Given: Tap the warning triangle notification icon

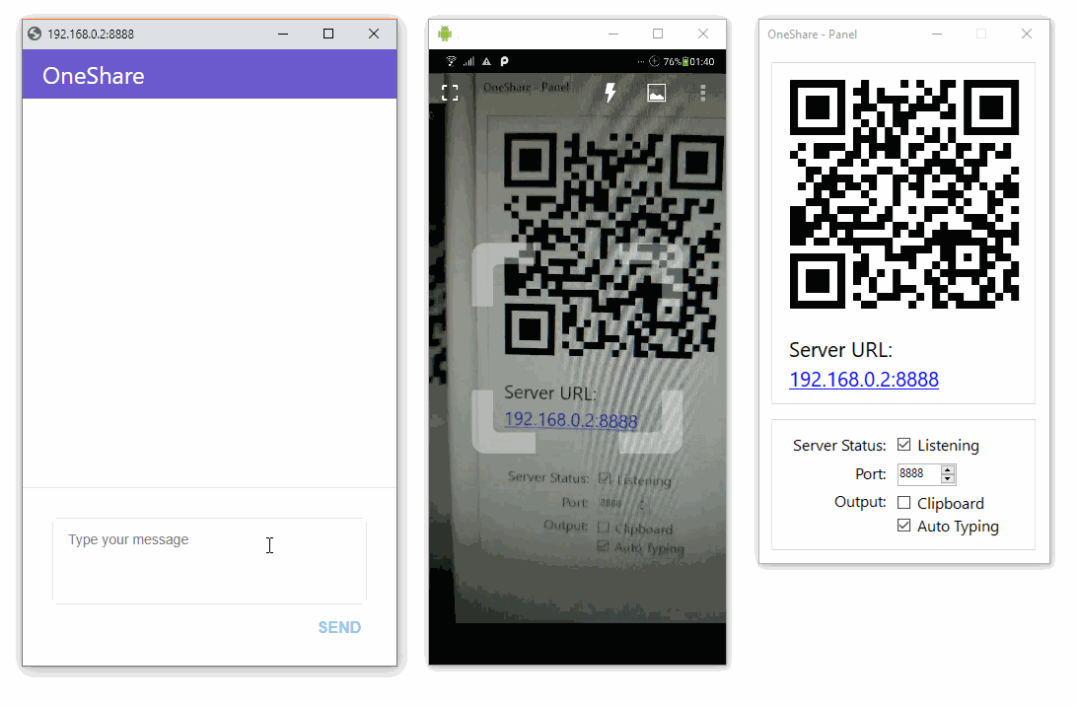Looking at the screenshot, I should click(486, 61).
